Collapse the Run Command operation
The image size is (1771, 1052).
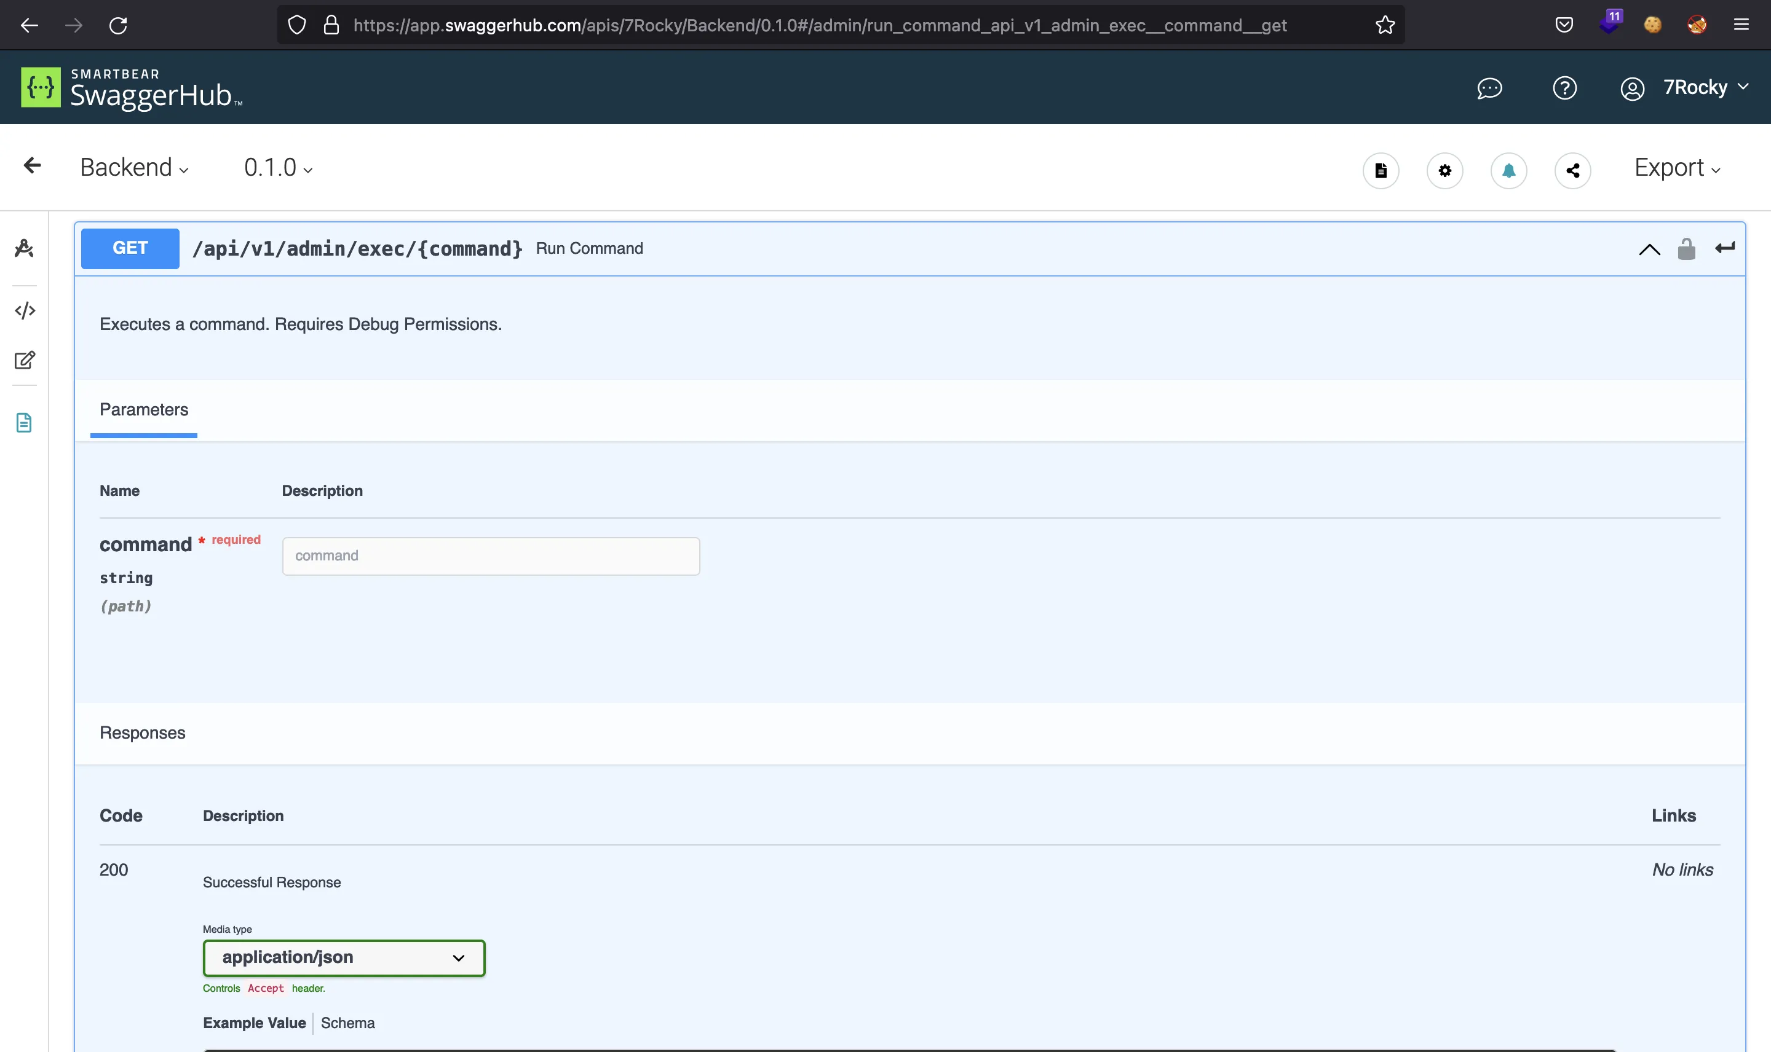pyautogui.click(x=1649, y=249)
